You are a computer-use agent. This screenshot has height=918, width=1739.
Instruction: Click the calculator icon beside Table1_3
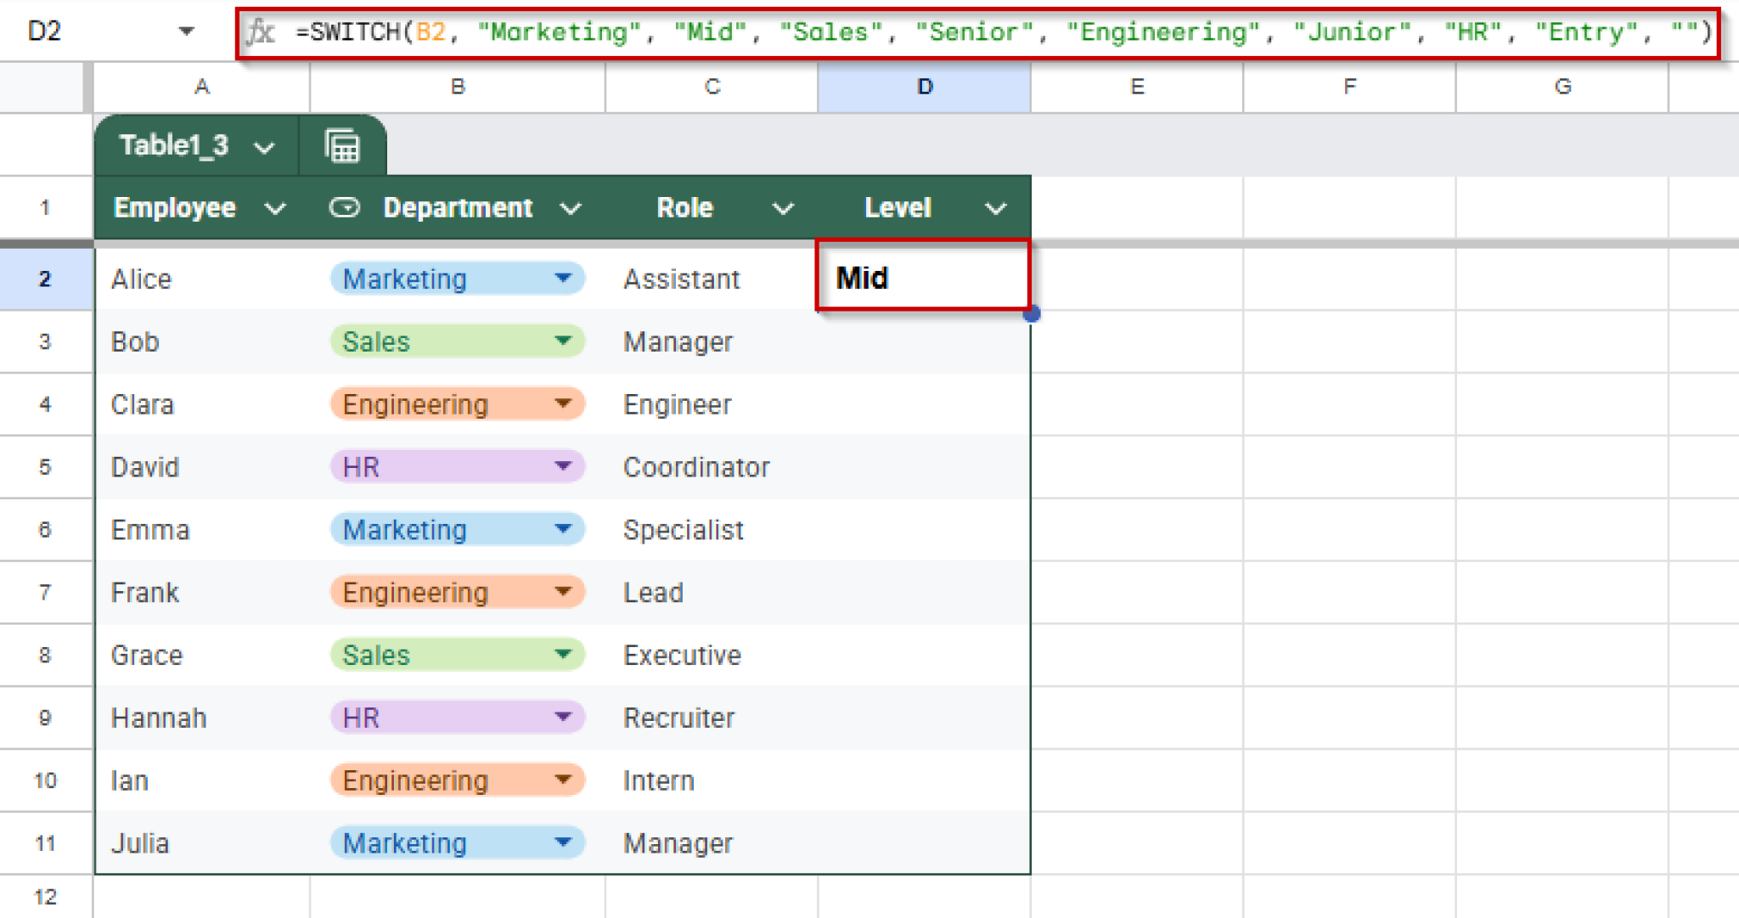(x=343, y=144)
